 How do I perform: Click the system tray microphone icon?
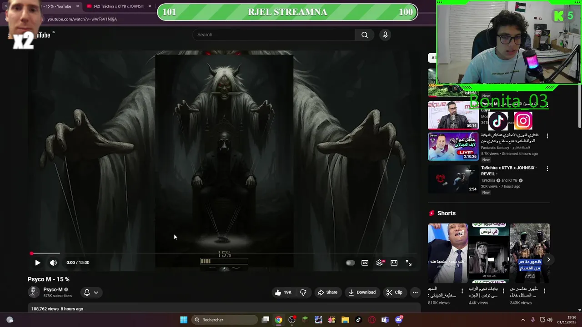point(533,320)
